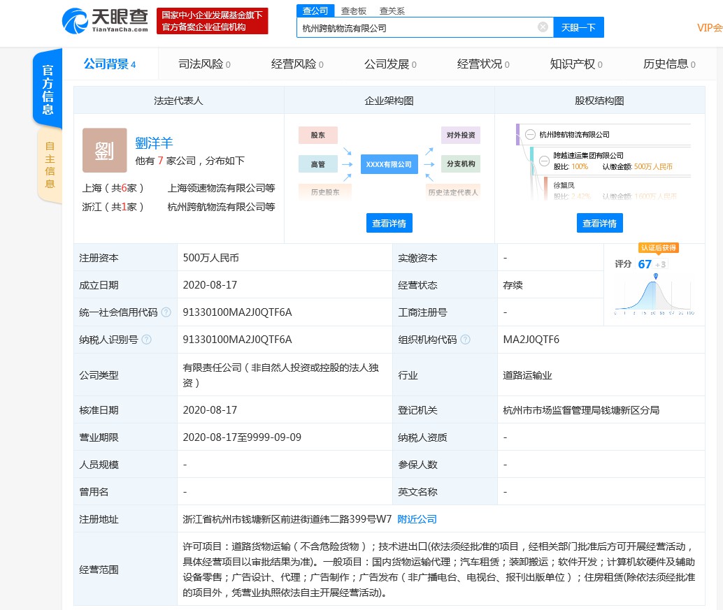Select the 查公司 search tab
This screenshot has height=610, width=723.
tap(315, 10)
